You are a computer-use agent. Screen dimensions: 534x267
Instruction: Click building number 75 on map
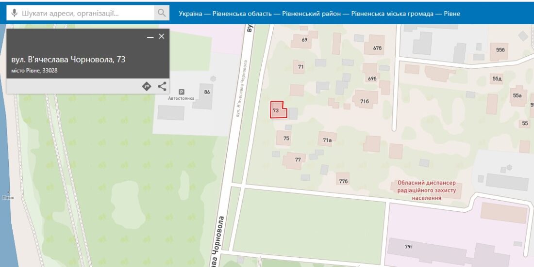tap(285, 139)
